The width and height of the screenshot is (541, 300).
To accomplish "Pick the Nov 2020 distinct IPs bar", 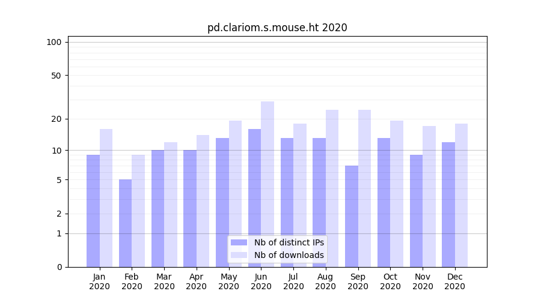I will (x=416, y=211).
